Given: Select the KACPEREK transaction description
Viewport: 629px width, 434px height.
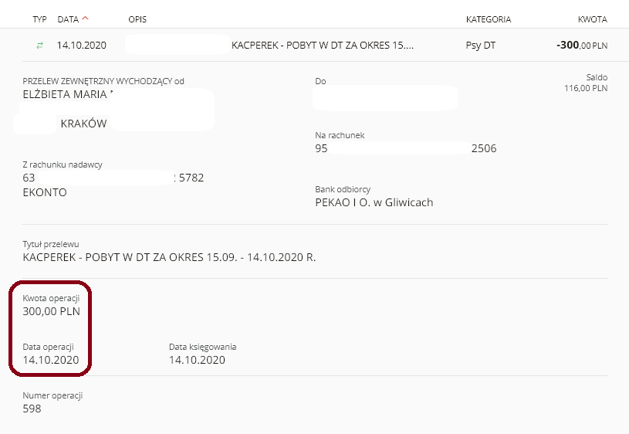Looking at the screenshot, I should [322, 45].
